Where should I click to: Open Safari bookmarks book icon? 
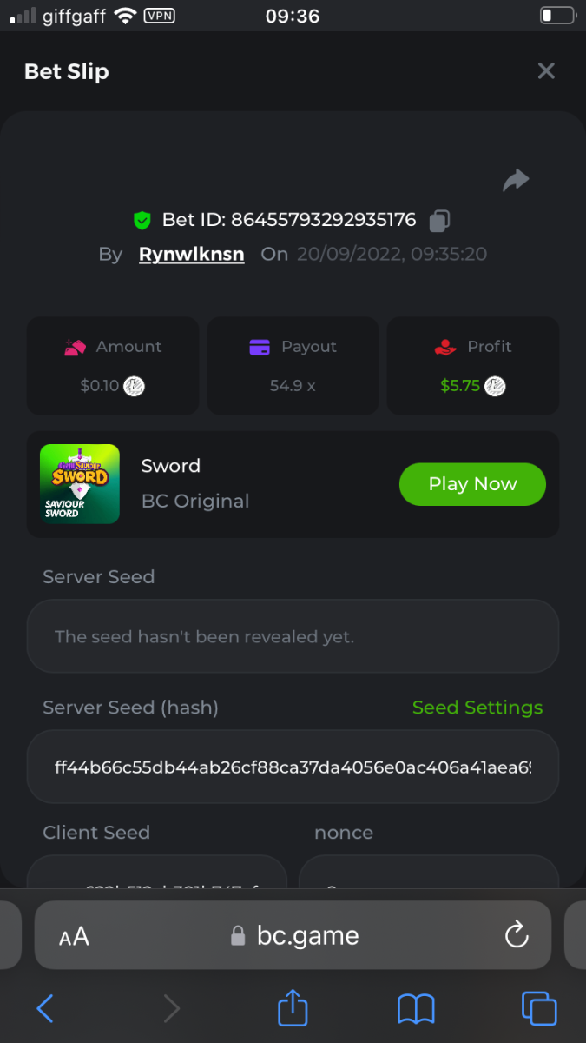pos(416,1008)
